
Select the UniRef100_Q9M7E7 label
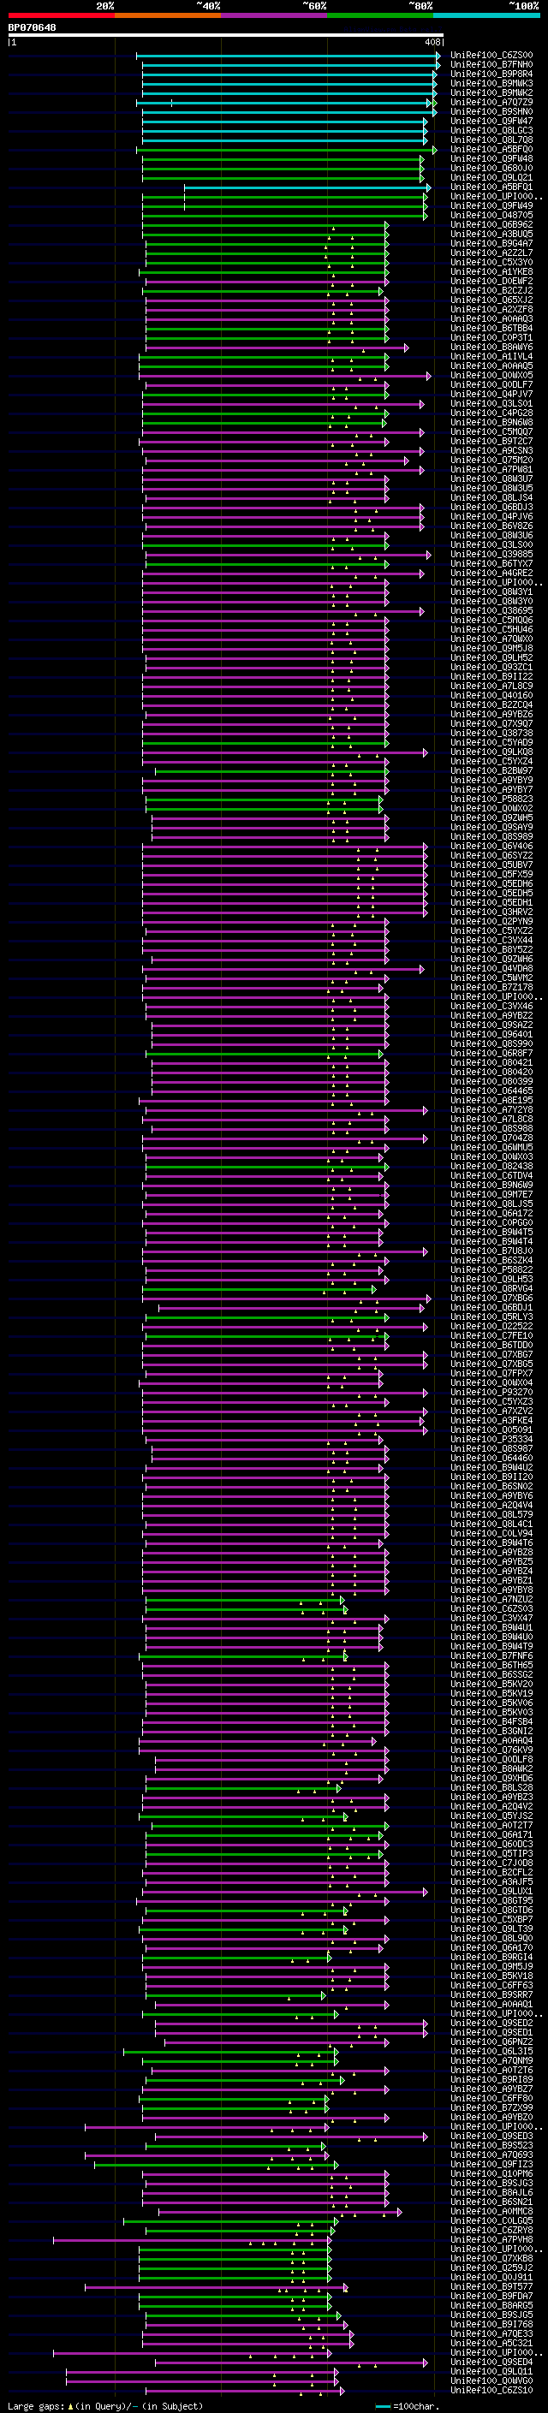491,1194
